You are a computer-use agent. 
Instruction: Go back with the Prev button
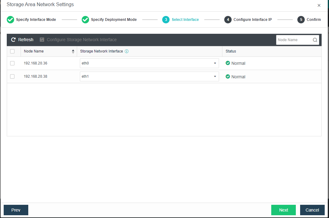(16, 210)
